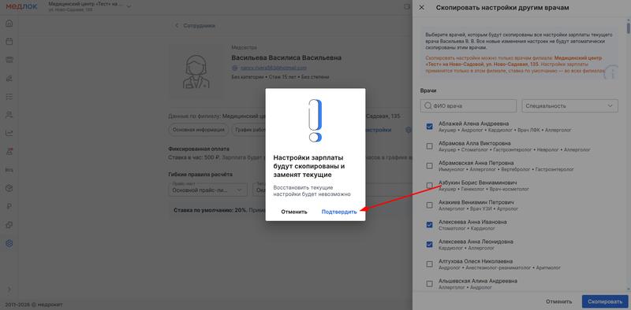Click the icon at top right of header
The width and height of the screenshot is (631, 310).
[407, 7]
